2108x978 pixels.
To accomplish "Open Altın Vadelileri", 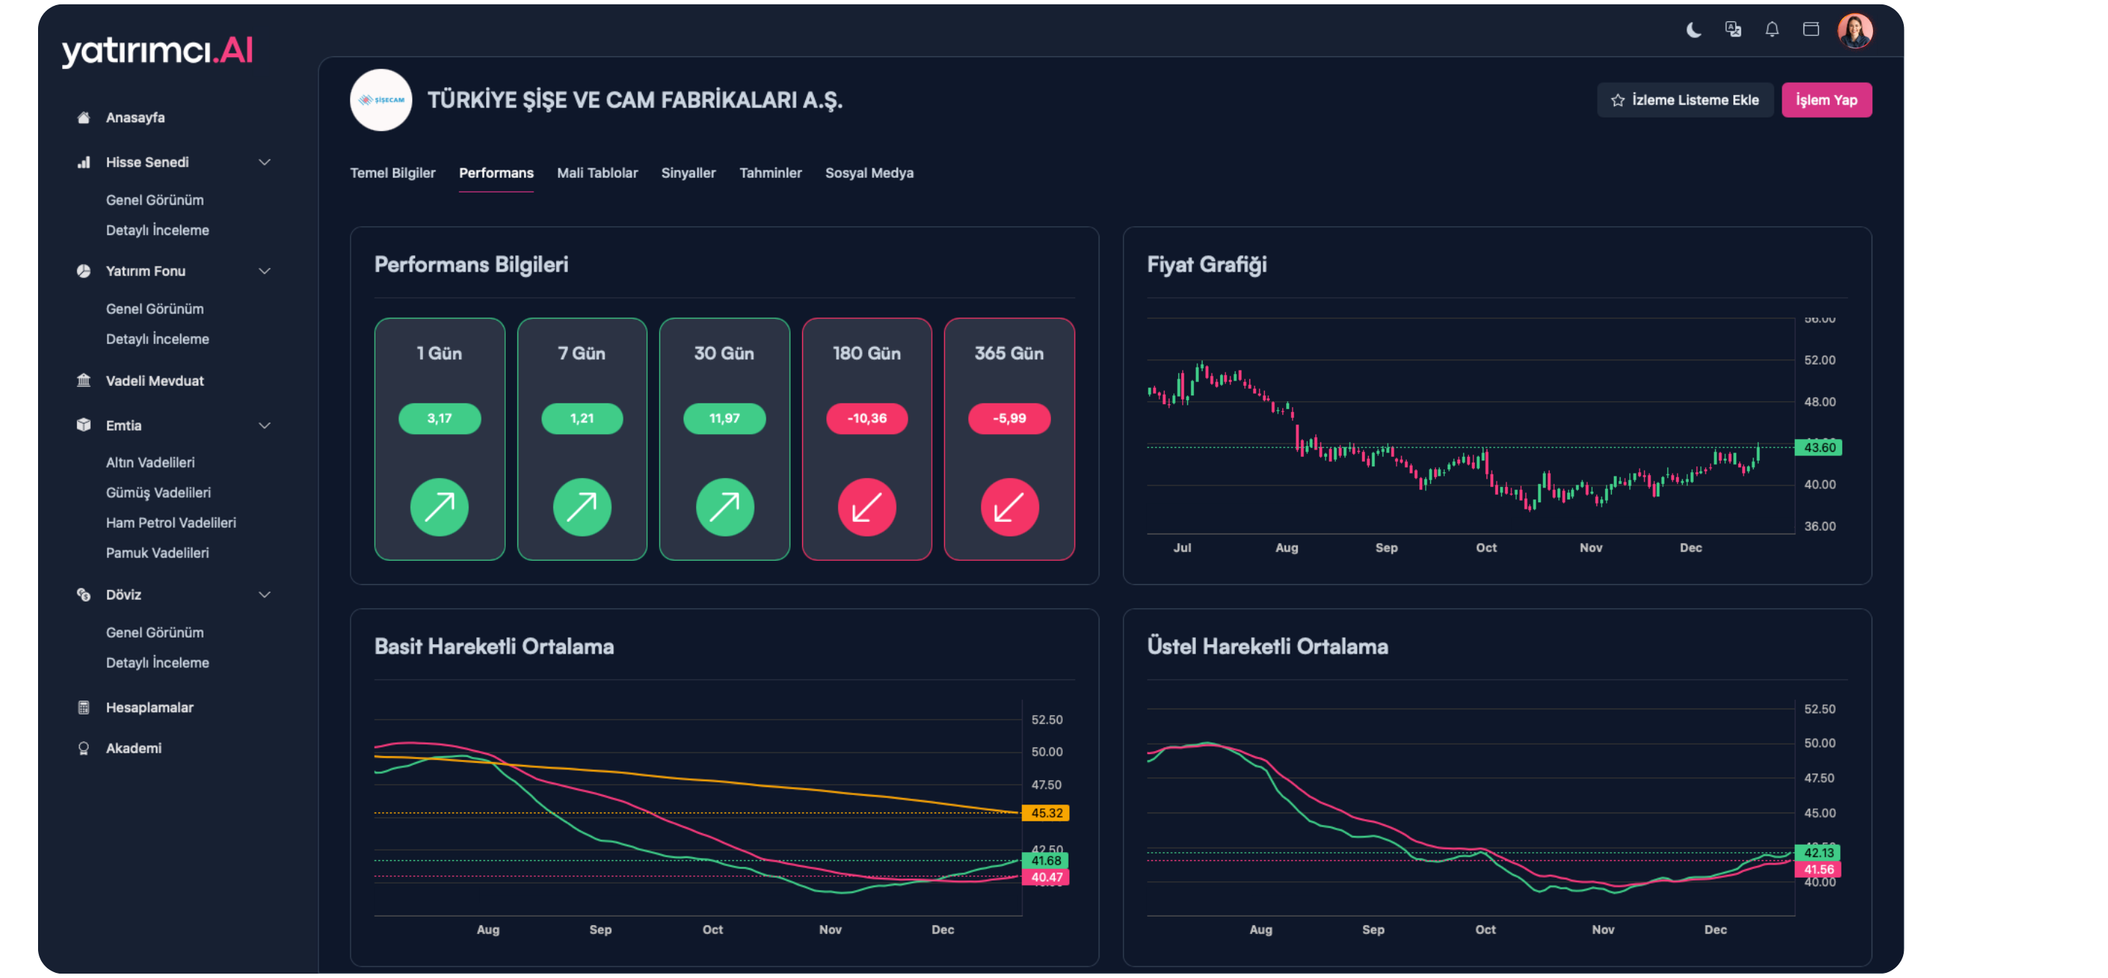I will [150, 463].
